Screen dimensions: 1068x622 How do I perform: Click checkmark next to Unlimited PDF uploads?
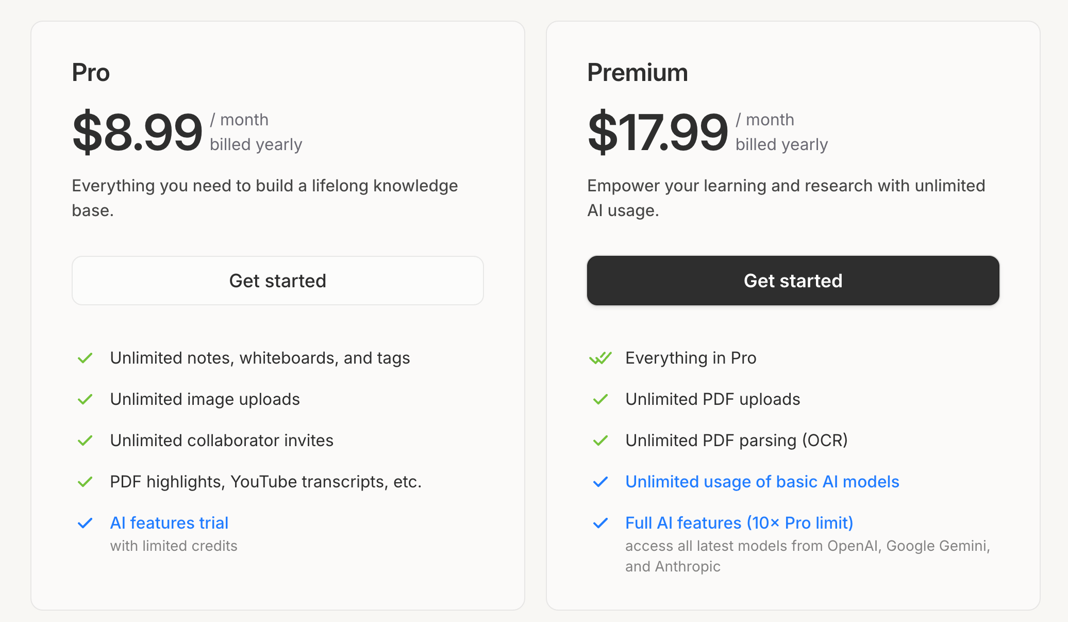(x=600, y=399)
